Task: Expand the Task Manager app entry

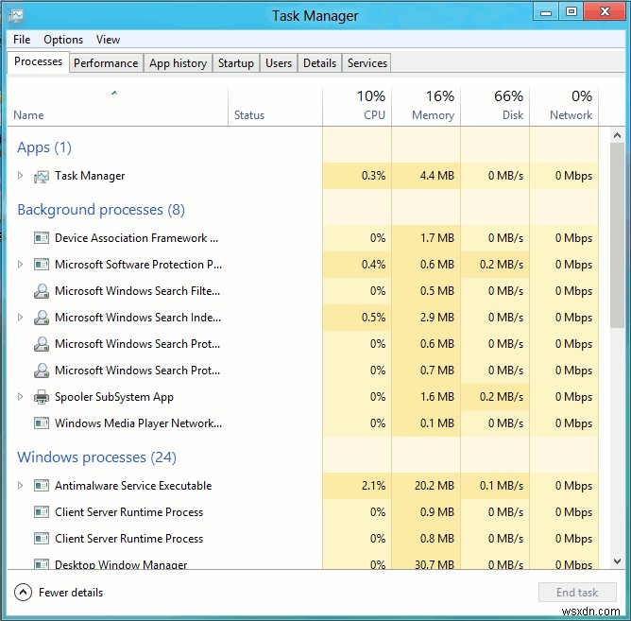Action: pyautogui.click(x=20, y=176)
